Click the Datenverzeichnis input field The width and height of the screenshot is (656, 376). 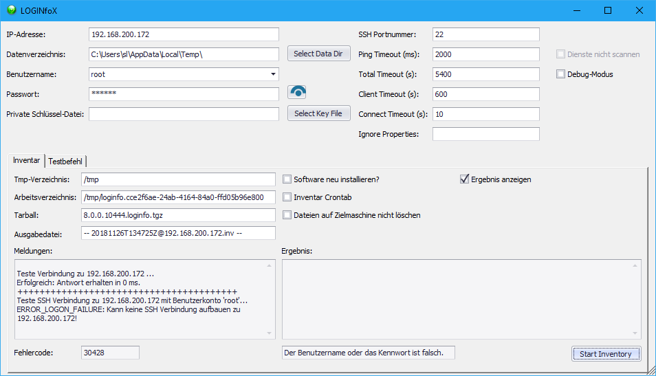pos(184,54)
